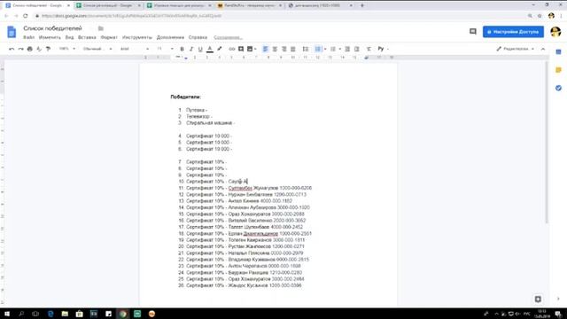Screen dimensions: 567x319
Task: Open the Файл menu
Action: coord(29,37)
